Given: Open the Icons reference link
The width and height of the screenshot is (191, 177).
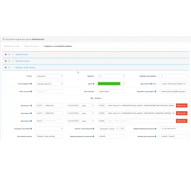Looking at the screenshot, I should pyautogui.click(x=154, y=84).
